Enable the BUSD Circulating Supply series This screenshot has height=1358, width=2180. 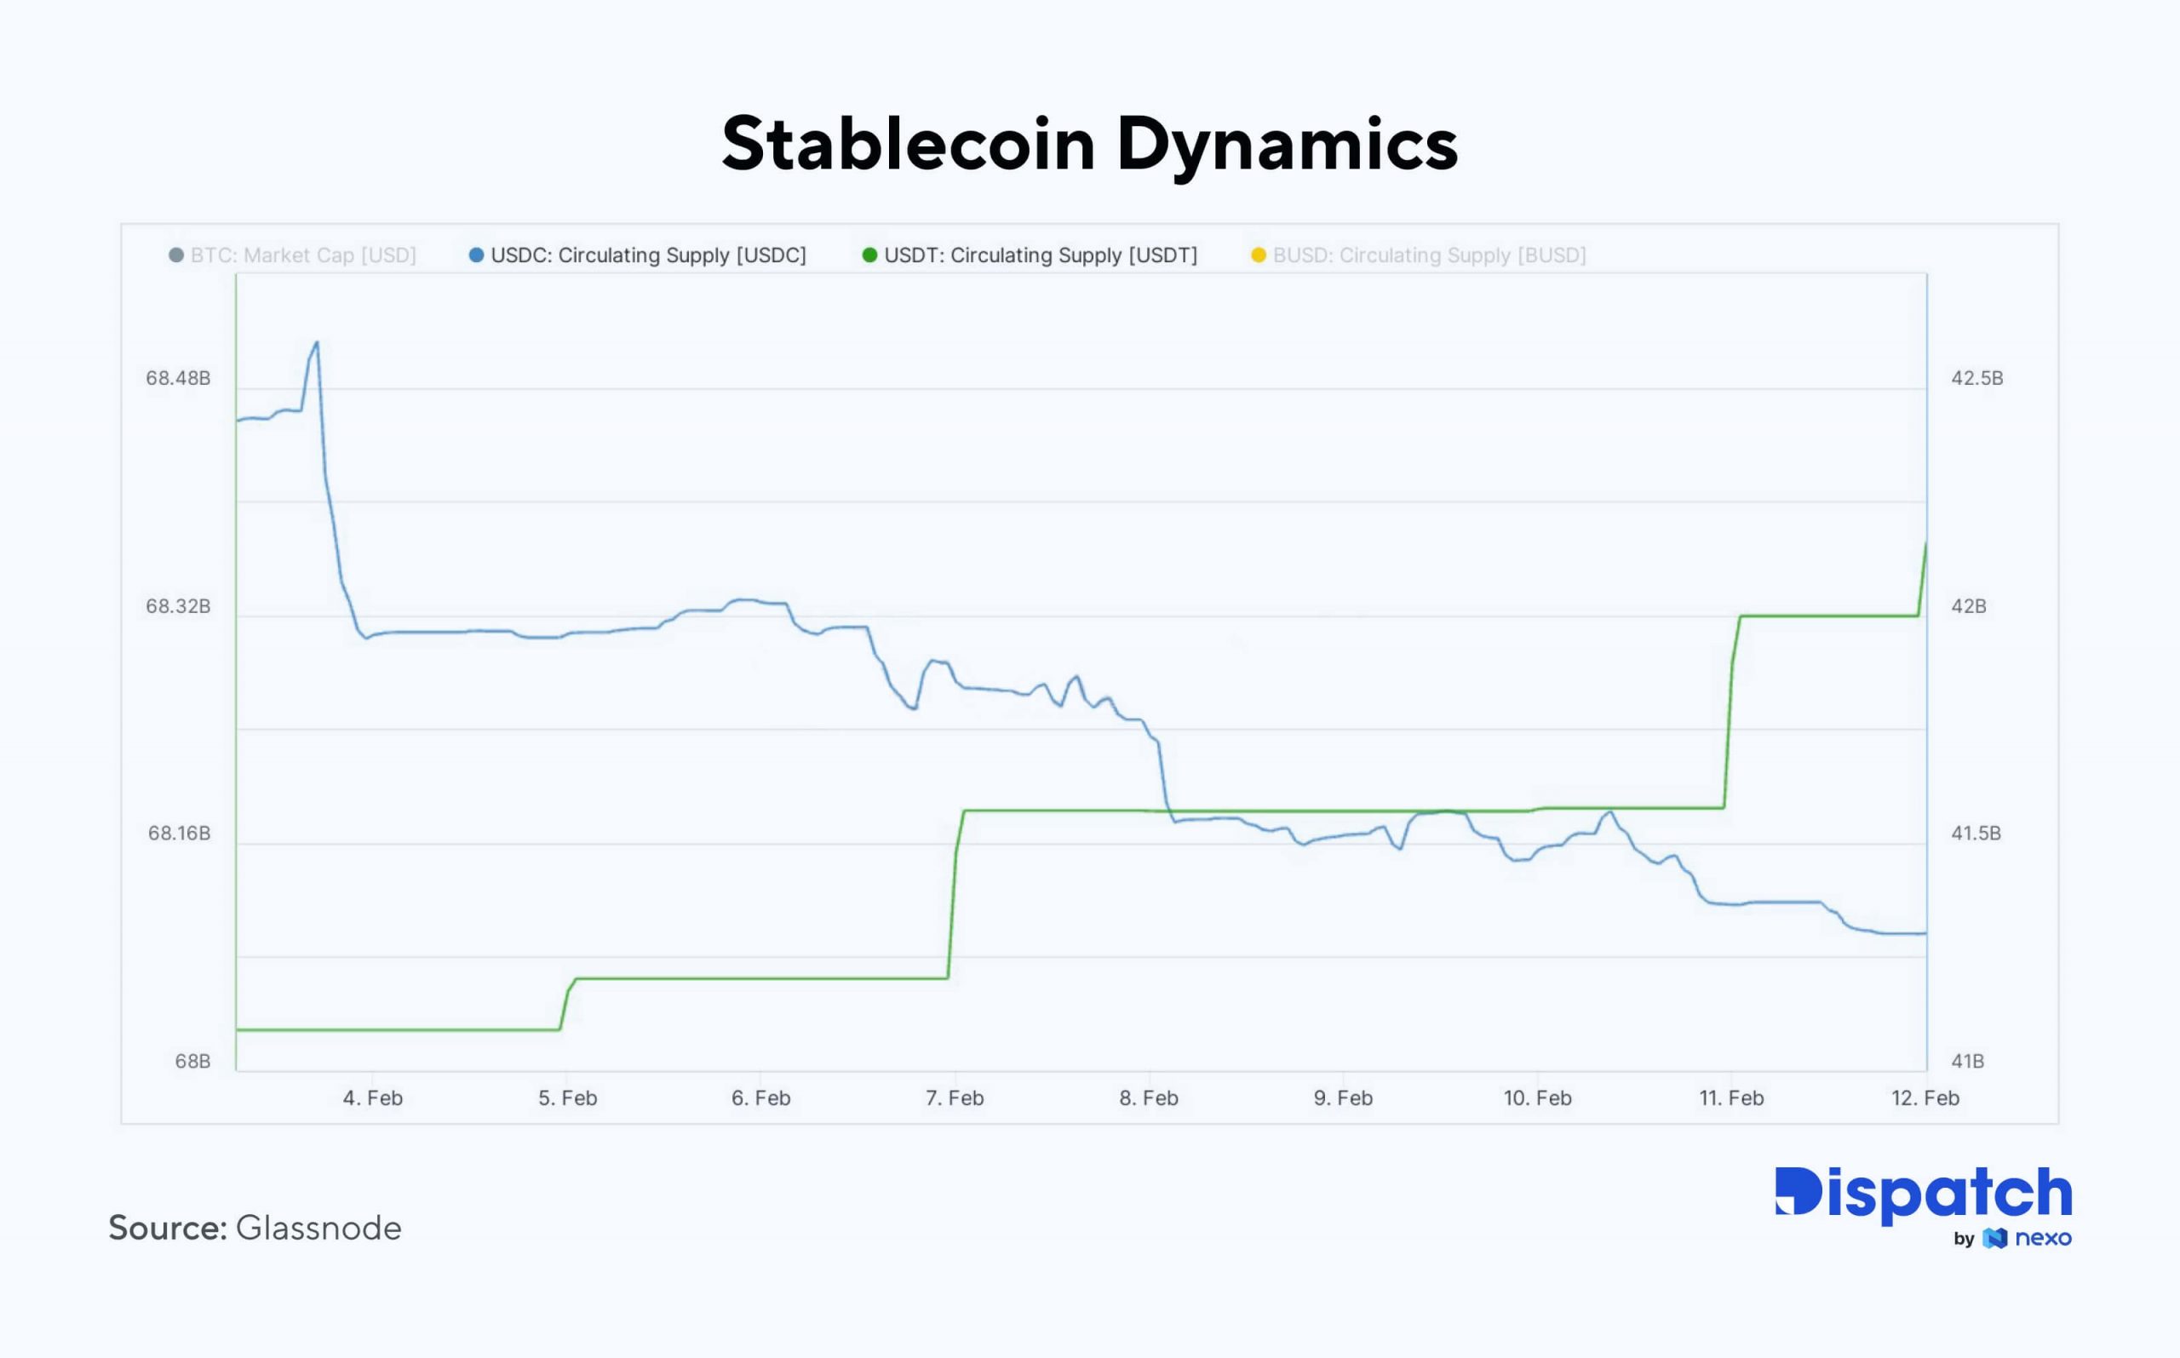[x=1429, y=255]
